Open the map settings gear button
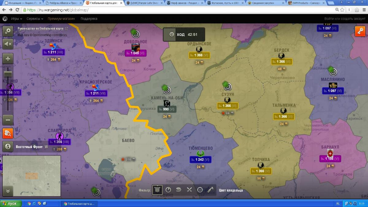Screen dimensions: 368x207 point(8,31)
